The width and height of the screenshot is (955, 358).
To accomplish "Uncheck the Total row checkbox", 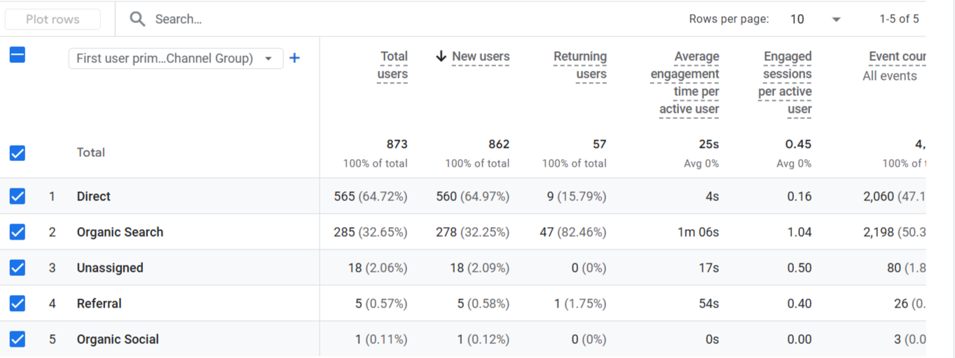I will 18,153.
